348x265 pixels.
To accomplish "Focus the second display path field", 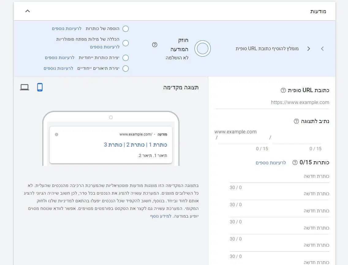I will pos(297,139).
